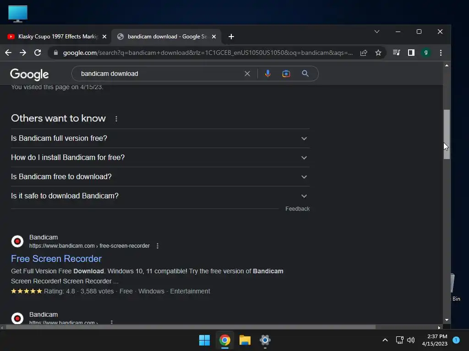Bookmark this page with the star
Screen dimensions: 469x351
click(x=378, y=53)
